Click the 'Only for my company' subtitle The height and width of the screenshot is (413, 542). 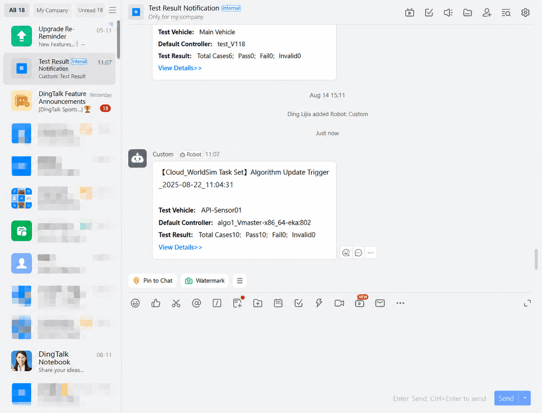[x=176, y=17]
